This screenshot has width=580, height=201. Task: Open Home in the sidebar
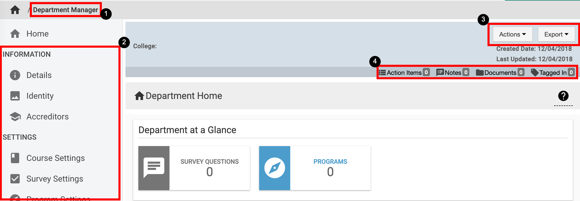(37, 34)
